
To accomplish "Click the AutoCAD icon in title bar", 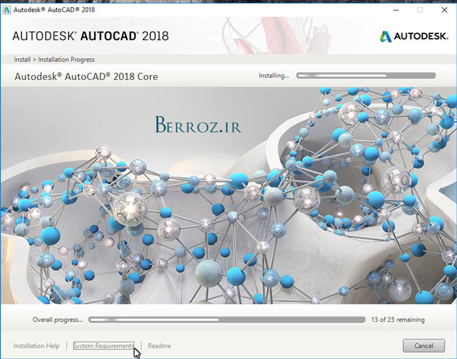I will (x=7, y=10).
